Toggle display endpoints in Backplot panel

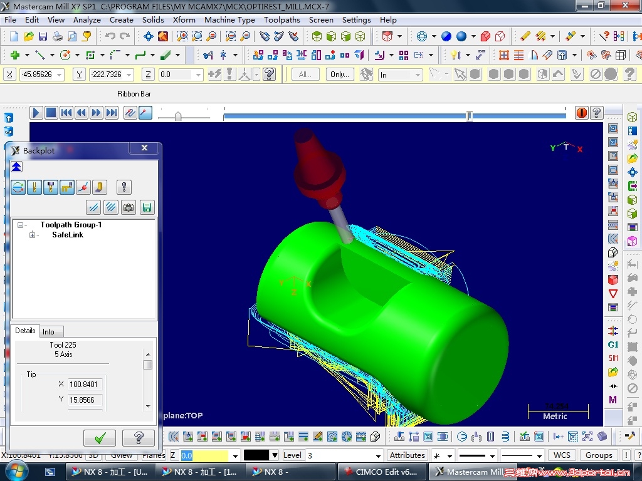[83, 187]
